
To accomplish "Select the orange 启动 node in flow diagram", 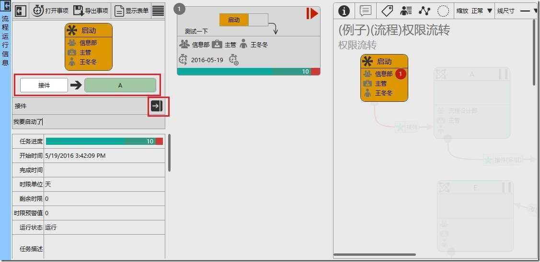I will tap(384, 78).
